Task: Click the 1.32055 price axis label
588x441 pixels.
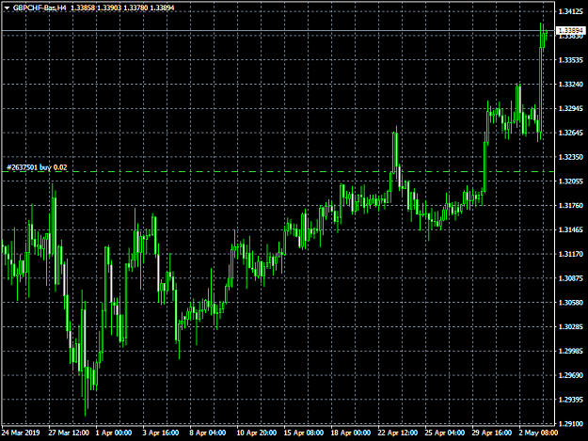Action: point(571,181)
